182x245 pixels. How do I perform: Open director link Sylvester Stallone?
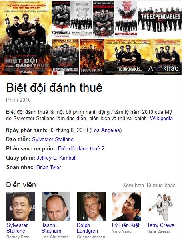point(53,139)
